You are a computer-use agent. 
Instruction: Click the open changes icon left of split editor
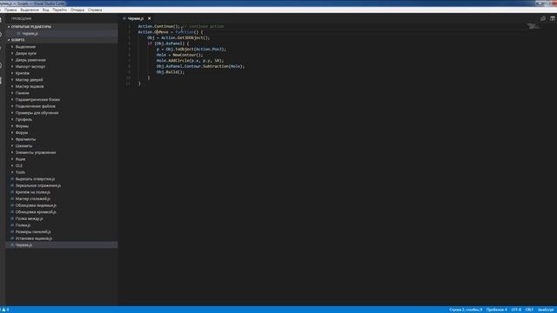click(x=542, y=18)
